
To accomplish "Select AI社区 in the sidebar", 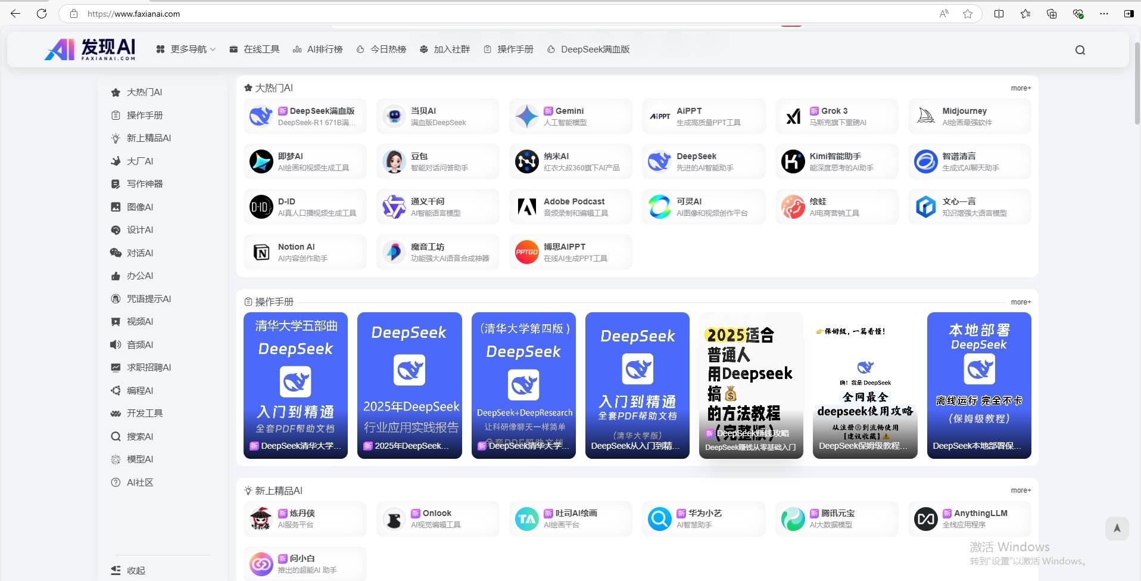I will (132, 483).
